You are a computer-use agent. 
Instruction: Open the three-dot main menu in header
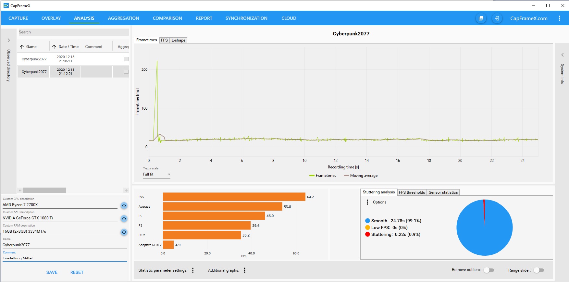point(559,18)
